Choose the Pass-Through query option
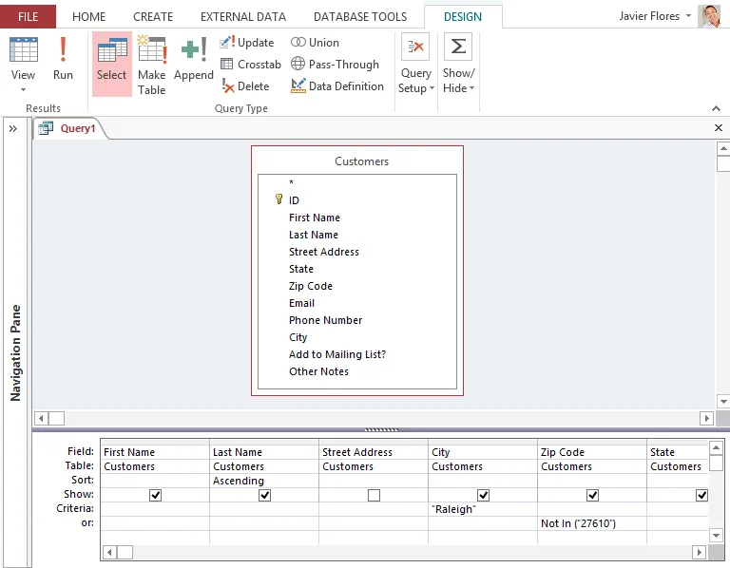730x568 pixels. (335, 65)
